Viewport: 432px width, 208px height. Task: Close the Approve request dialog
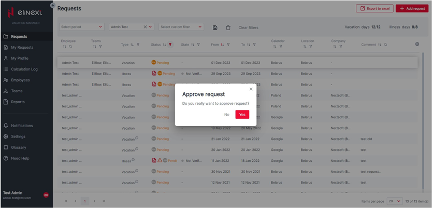(x=251, y=89)
